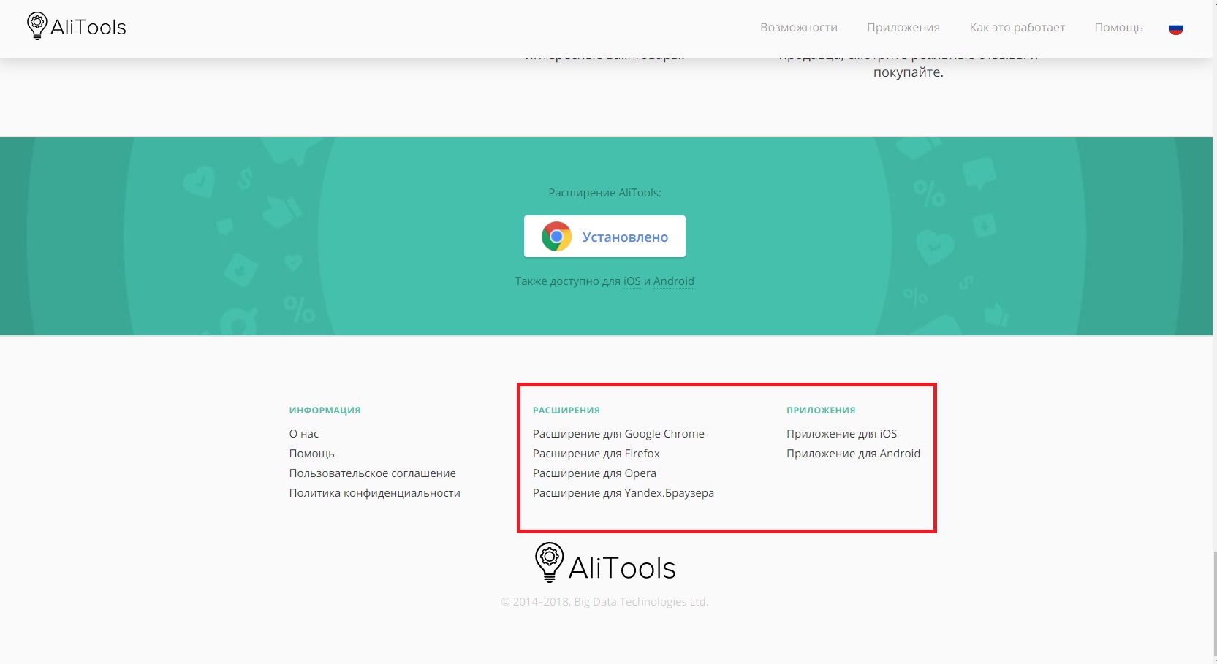1217x664 pixels.
Task: Open Расширение для Google Chrome link
Action: point(618,434)
